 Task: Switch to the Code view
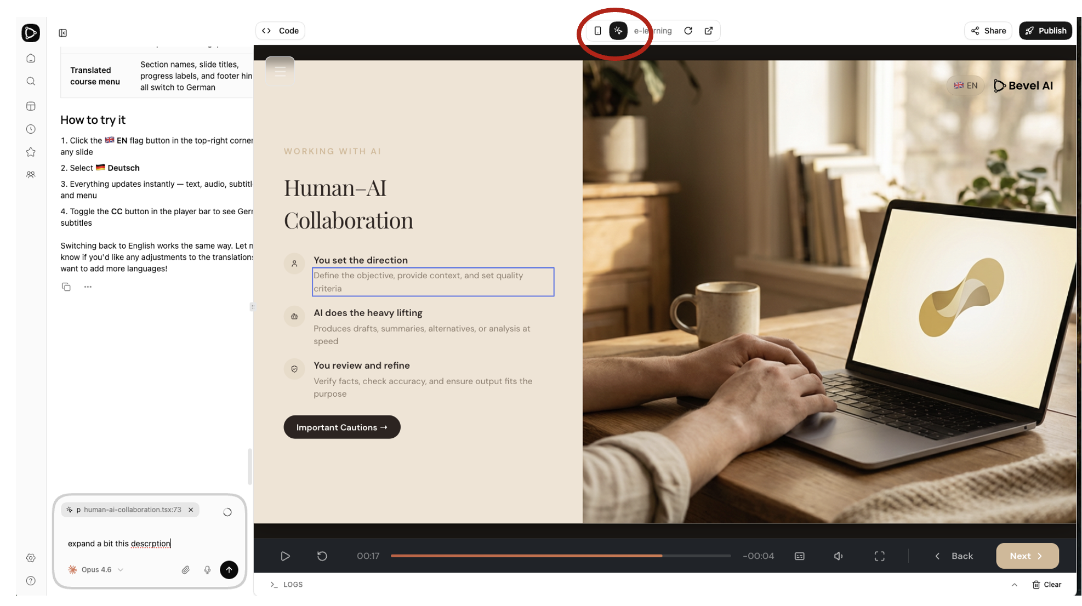(281, 31)
